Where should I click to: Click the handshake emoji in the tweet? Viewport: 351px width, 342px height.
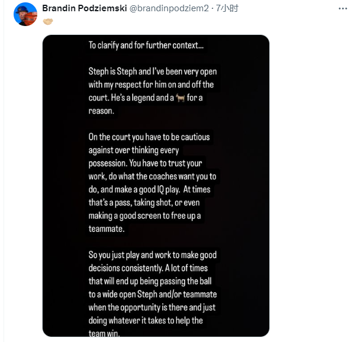48,21
